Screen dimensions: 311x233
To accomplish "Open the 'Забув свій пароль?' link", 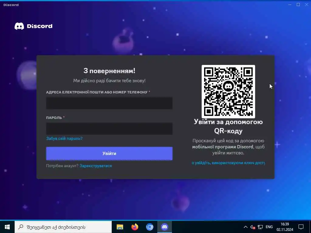I will click(x=64, y=138).
